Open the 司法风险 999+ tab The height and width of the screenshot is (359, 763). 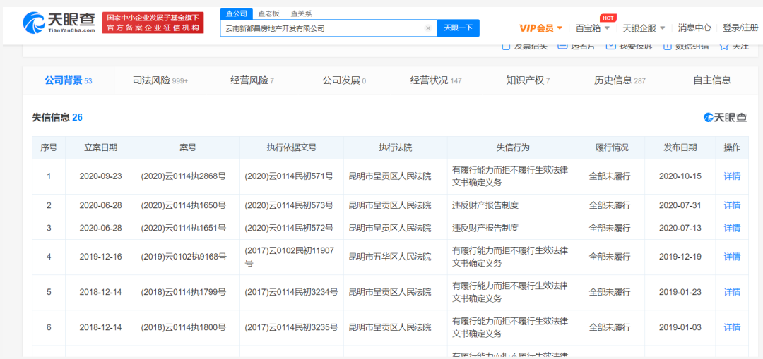(x=160, y=80)
